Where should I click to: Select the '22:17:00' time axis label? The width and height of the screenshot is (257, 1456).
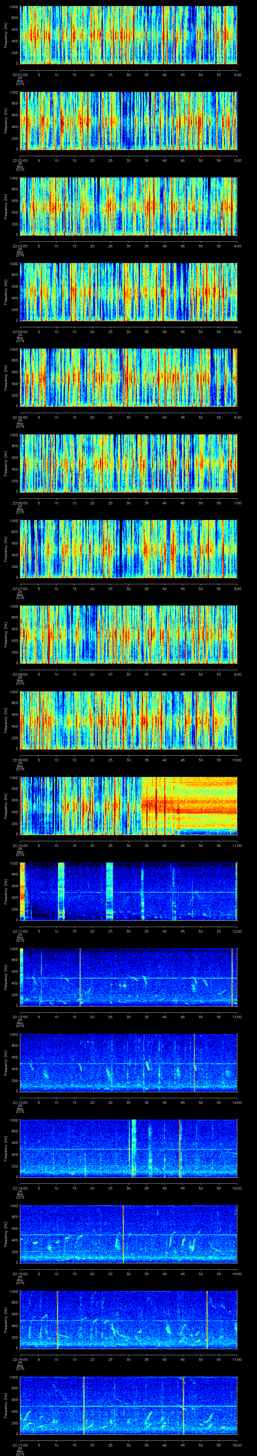pos(20,1445)
